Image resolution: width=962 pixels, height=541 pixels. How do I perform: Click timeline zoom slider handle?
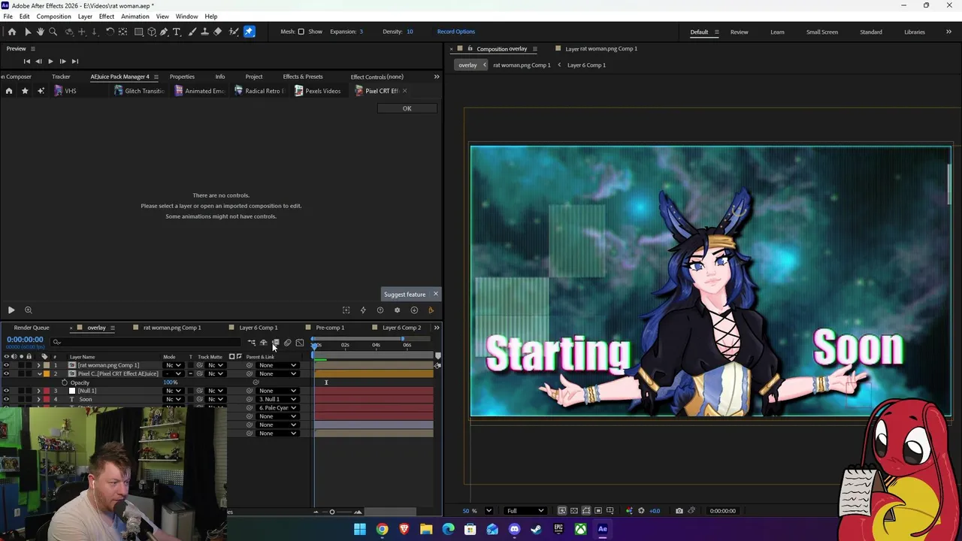point(331,512)
